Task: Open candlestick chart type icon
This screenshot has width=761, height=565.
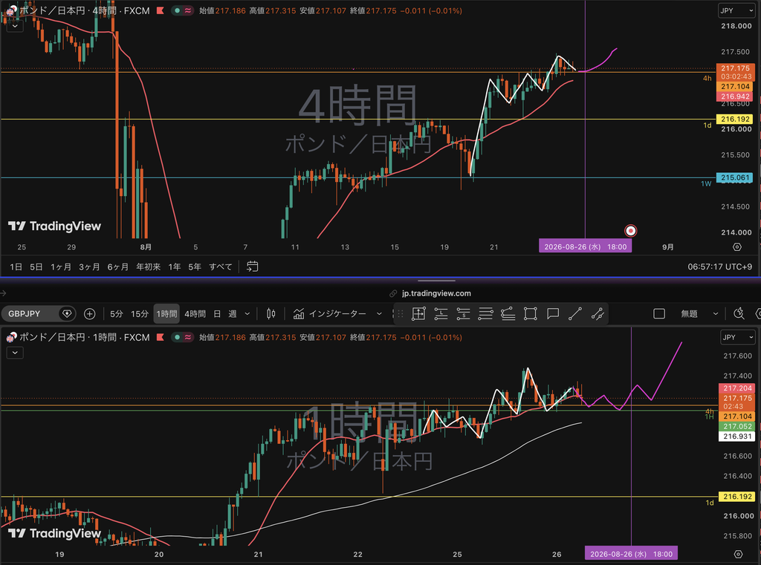Action: (271, 314)
